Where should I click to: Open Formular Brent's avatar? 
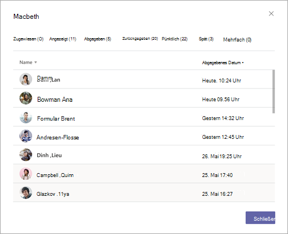(25, 117)
